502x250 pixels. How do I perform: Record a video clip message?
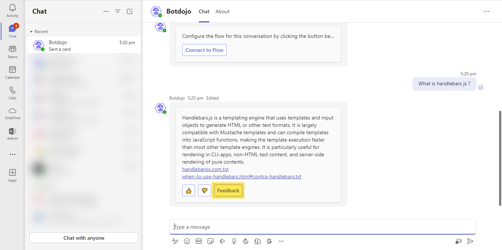(x=459, y=241)
